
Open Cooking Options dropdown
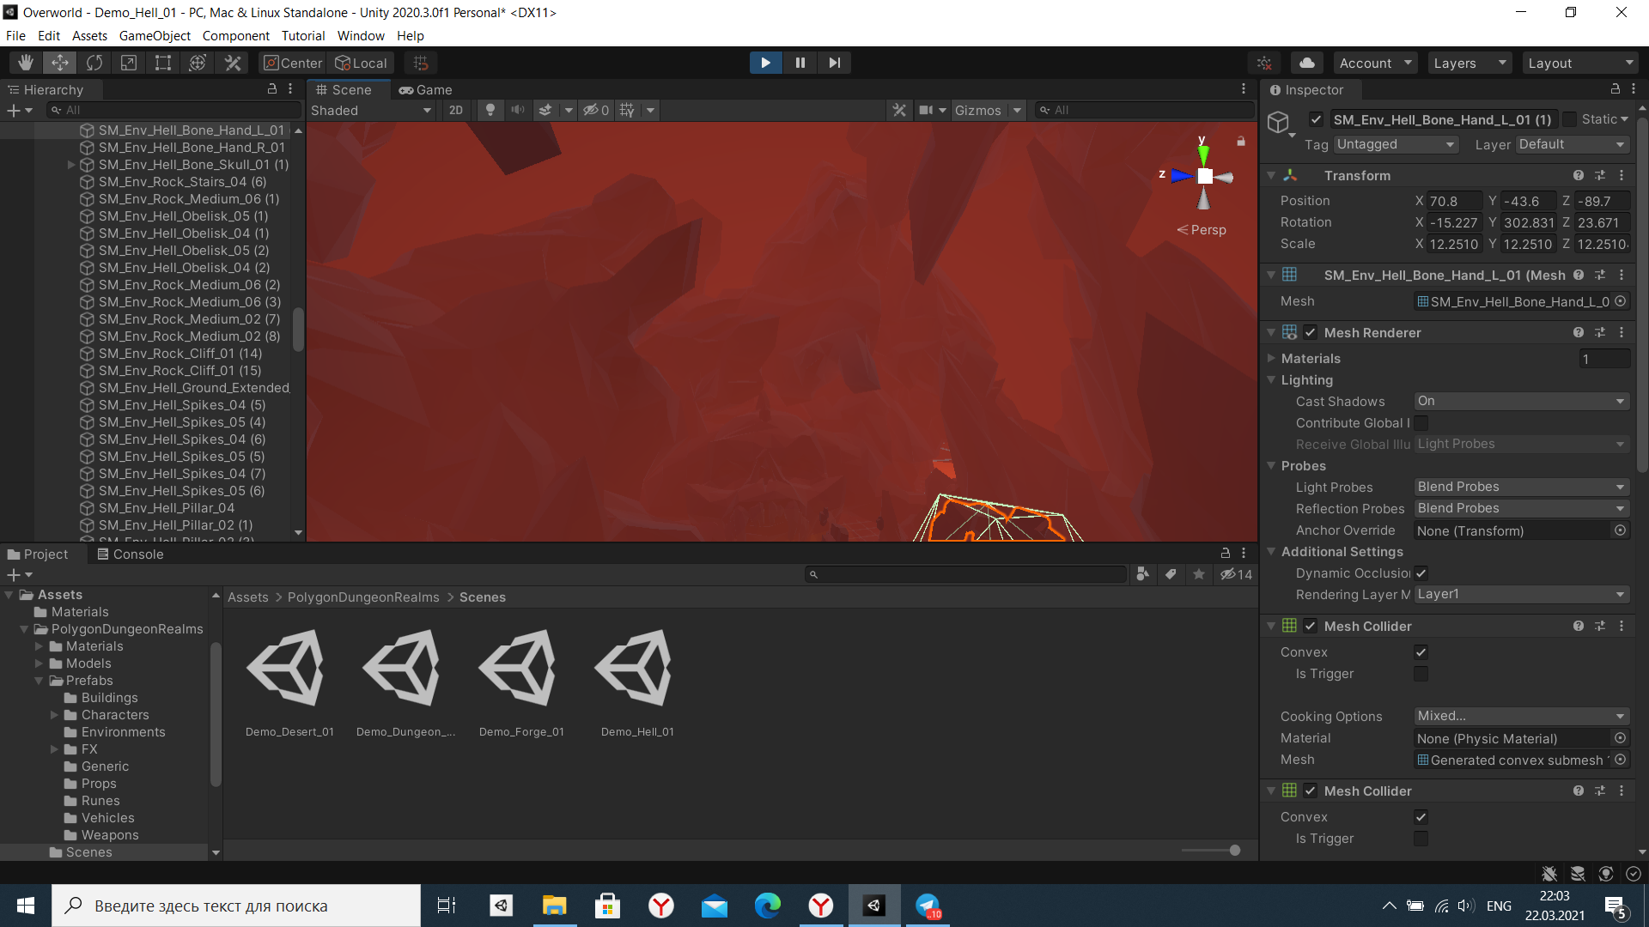1521,716
